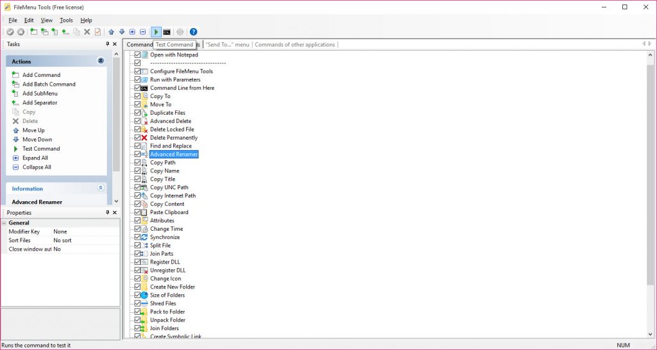
Task: Click the Move Up arrow toolbar icon
Action: tap(112, 32)
